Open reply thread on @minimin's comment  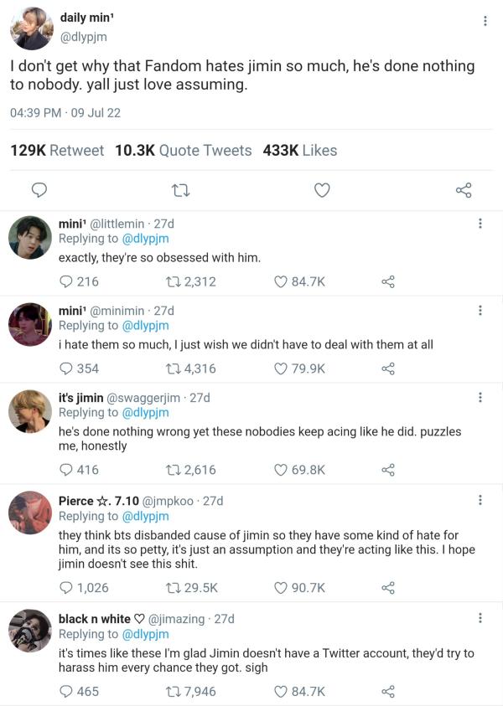tap(66, 368)
